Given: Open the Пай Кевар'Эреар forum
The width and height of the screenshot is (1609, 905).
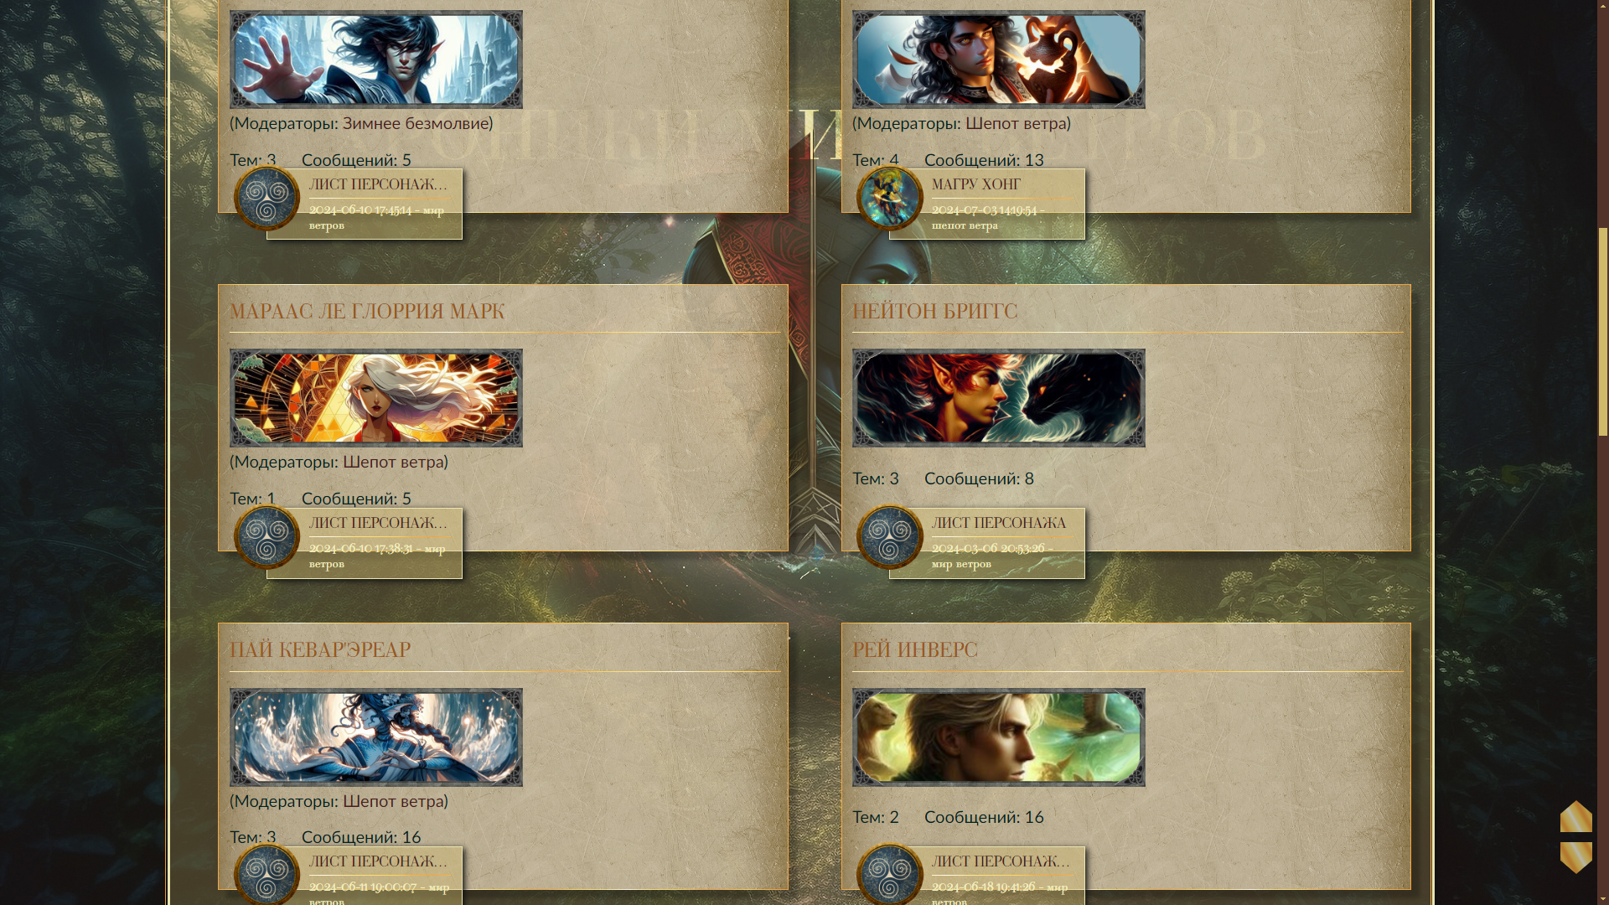Looking at the screenshot, I should pyautogui.click(x=320, y=649).
